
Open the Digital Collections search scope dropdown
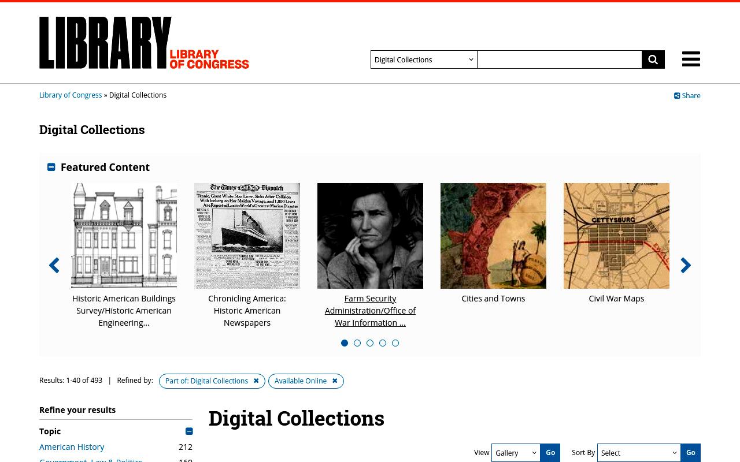[x=424, y=59]
